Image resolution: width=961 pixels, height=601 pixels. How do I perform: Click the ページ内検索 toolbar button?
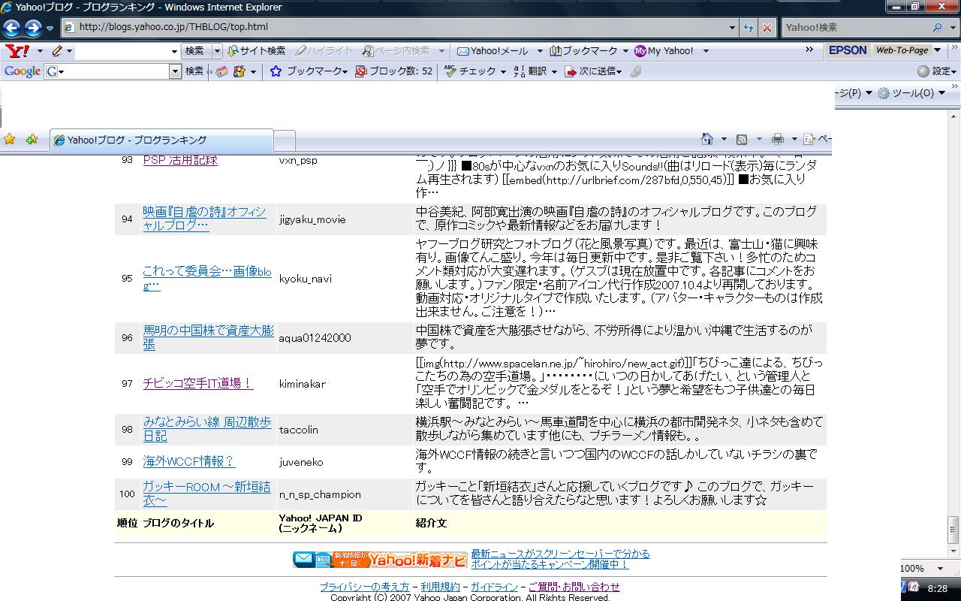[396, 50]
